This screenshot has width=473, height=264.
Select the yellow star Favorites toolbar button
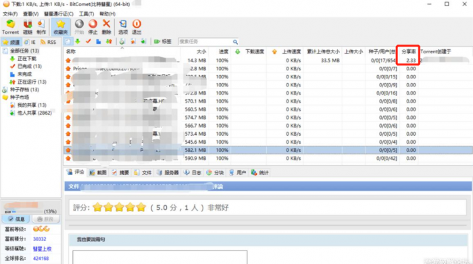tap(61, 27)
